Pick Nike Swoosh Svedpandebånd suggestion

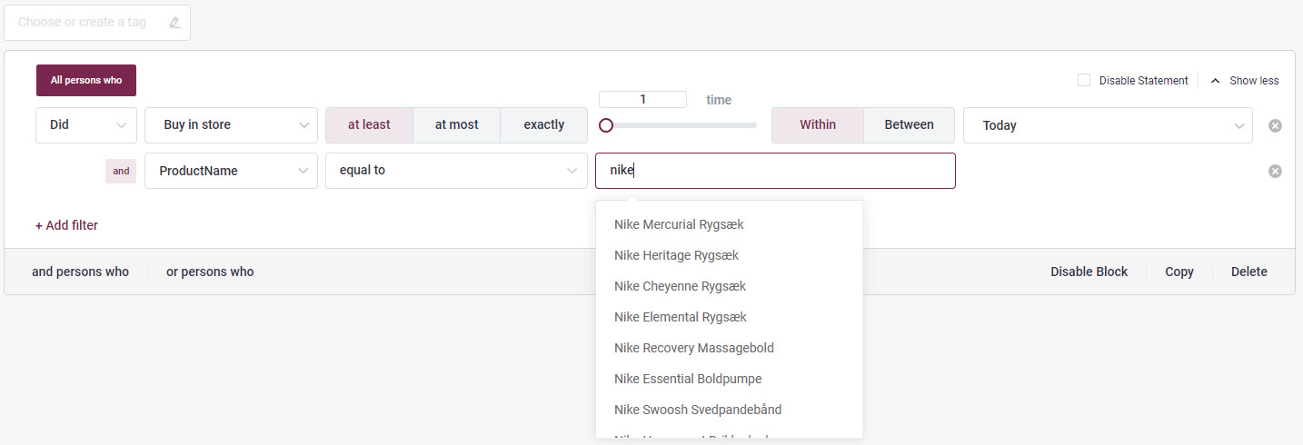click(729, 410)
